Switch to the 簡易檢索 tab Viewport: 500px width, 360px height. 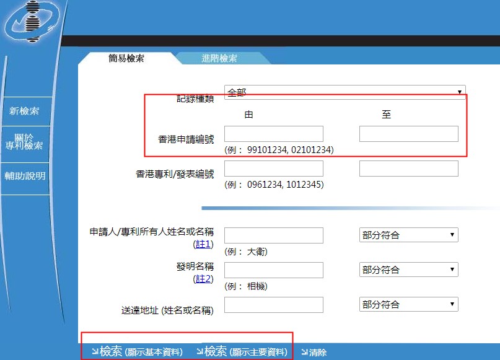pos(126,58)
